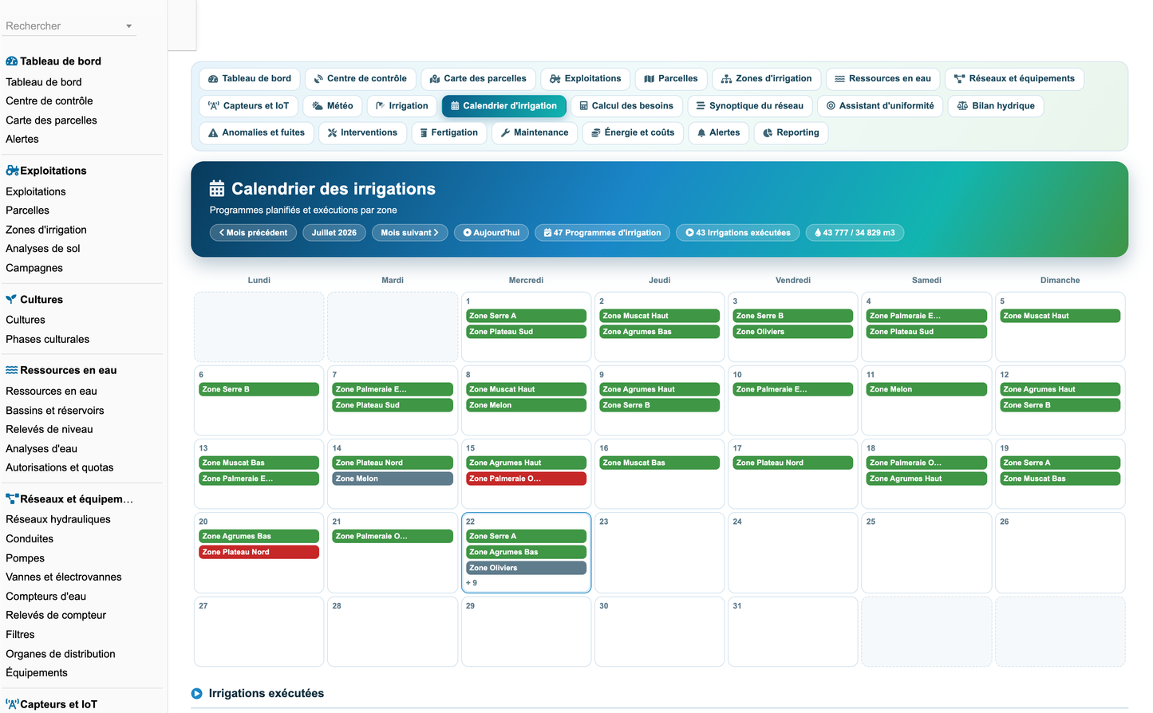
Task: Click the cloud icon on Météo tab
Action: tap(318, 106)
